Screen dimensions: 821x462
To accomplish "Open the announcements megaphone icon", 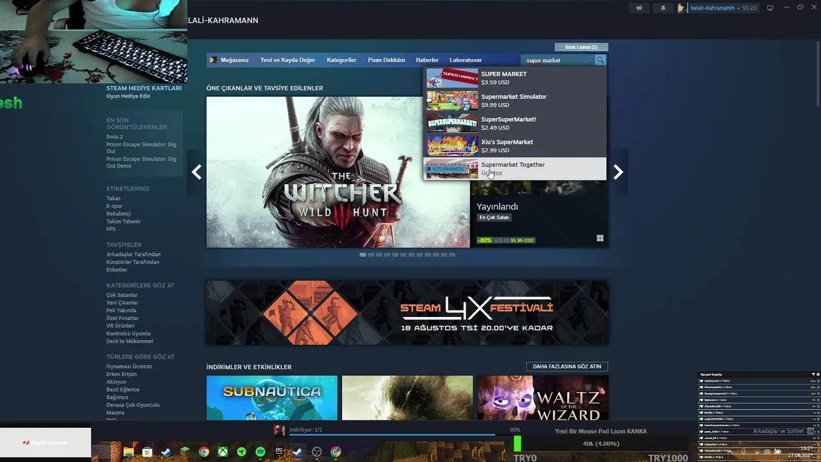I will click(639, 8).
